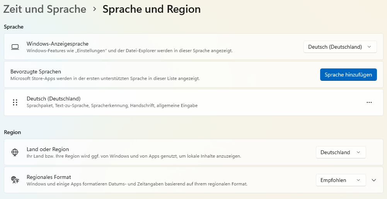Expand the Regionales Format section
Screen dimensions: 387x199
point(374,180)
